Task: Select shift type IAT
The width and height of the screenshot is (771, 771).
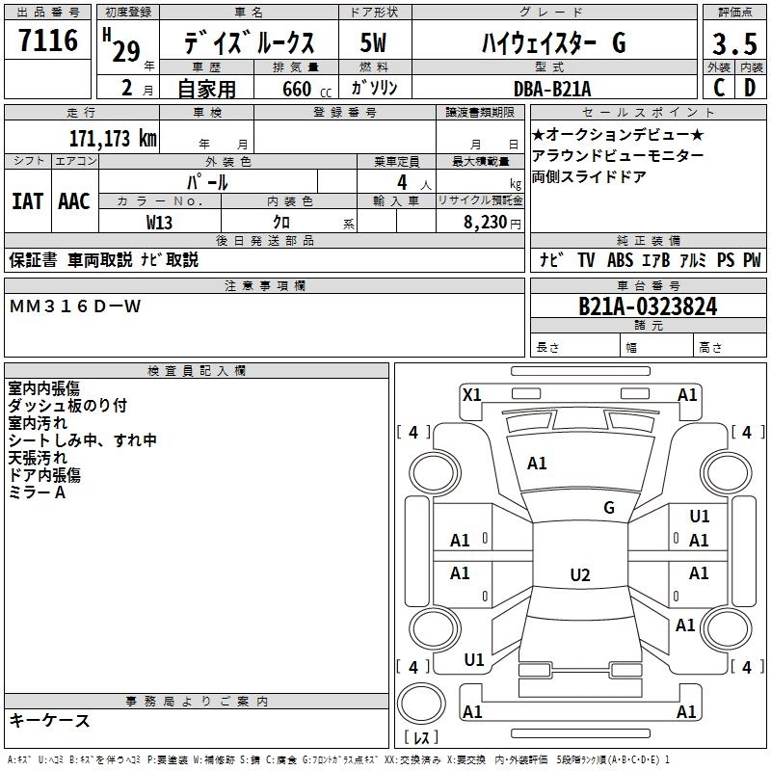Action: [x=28, y=201]
